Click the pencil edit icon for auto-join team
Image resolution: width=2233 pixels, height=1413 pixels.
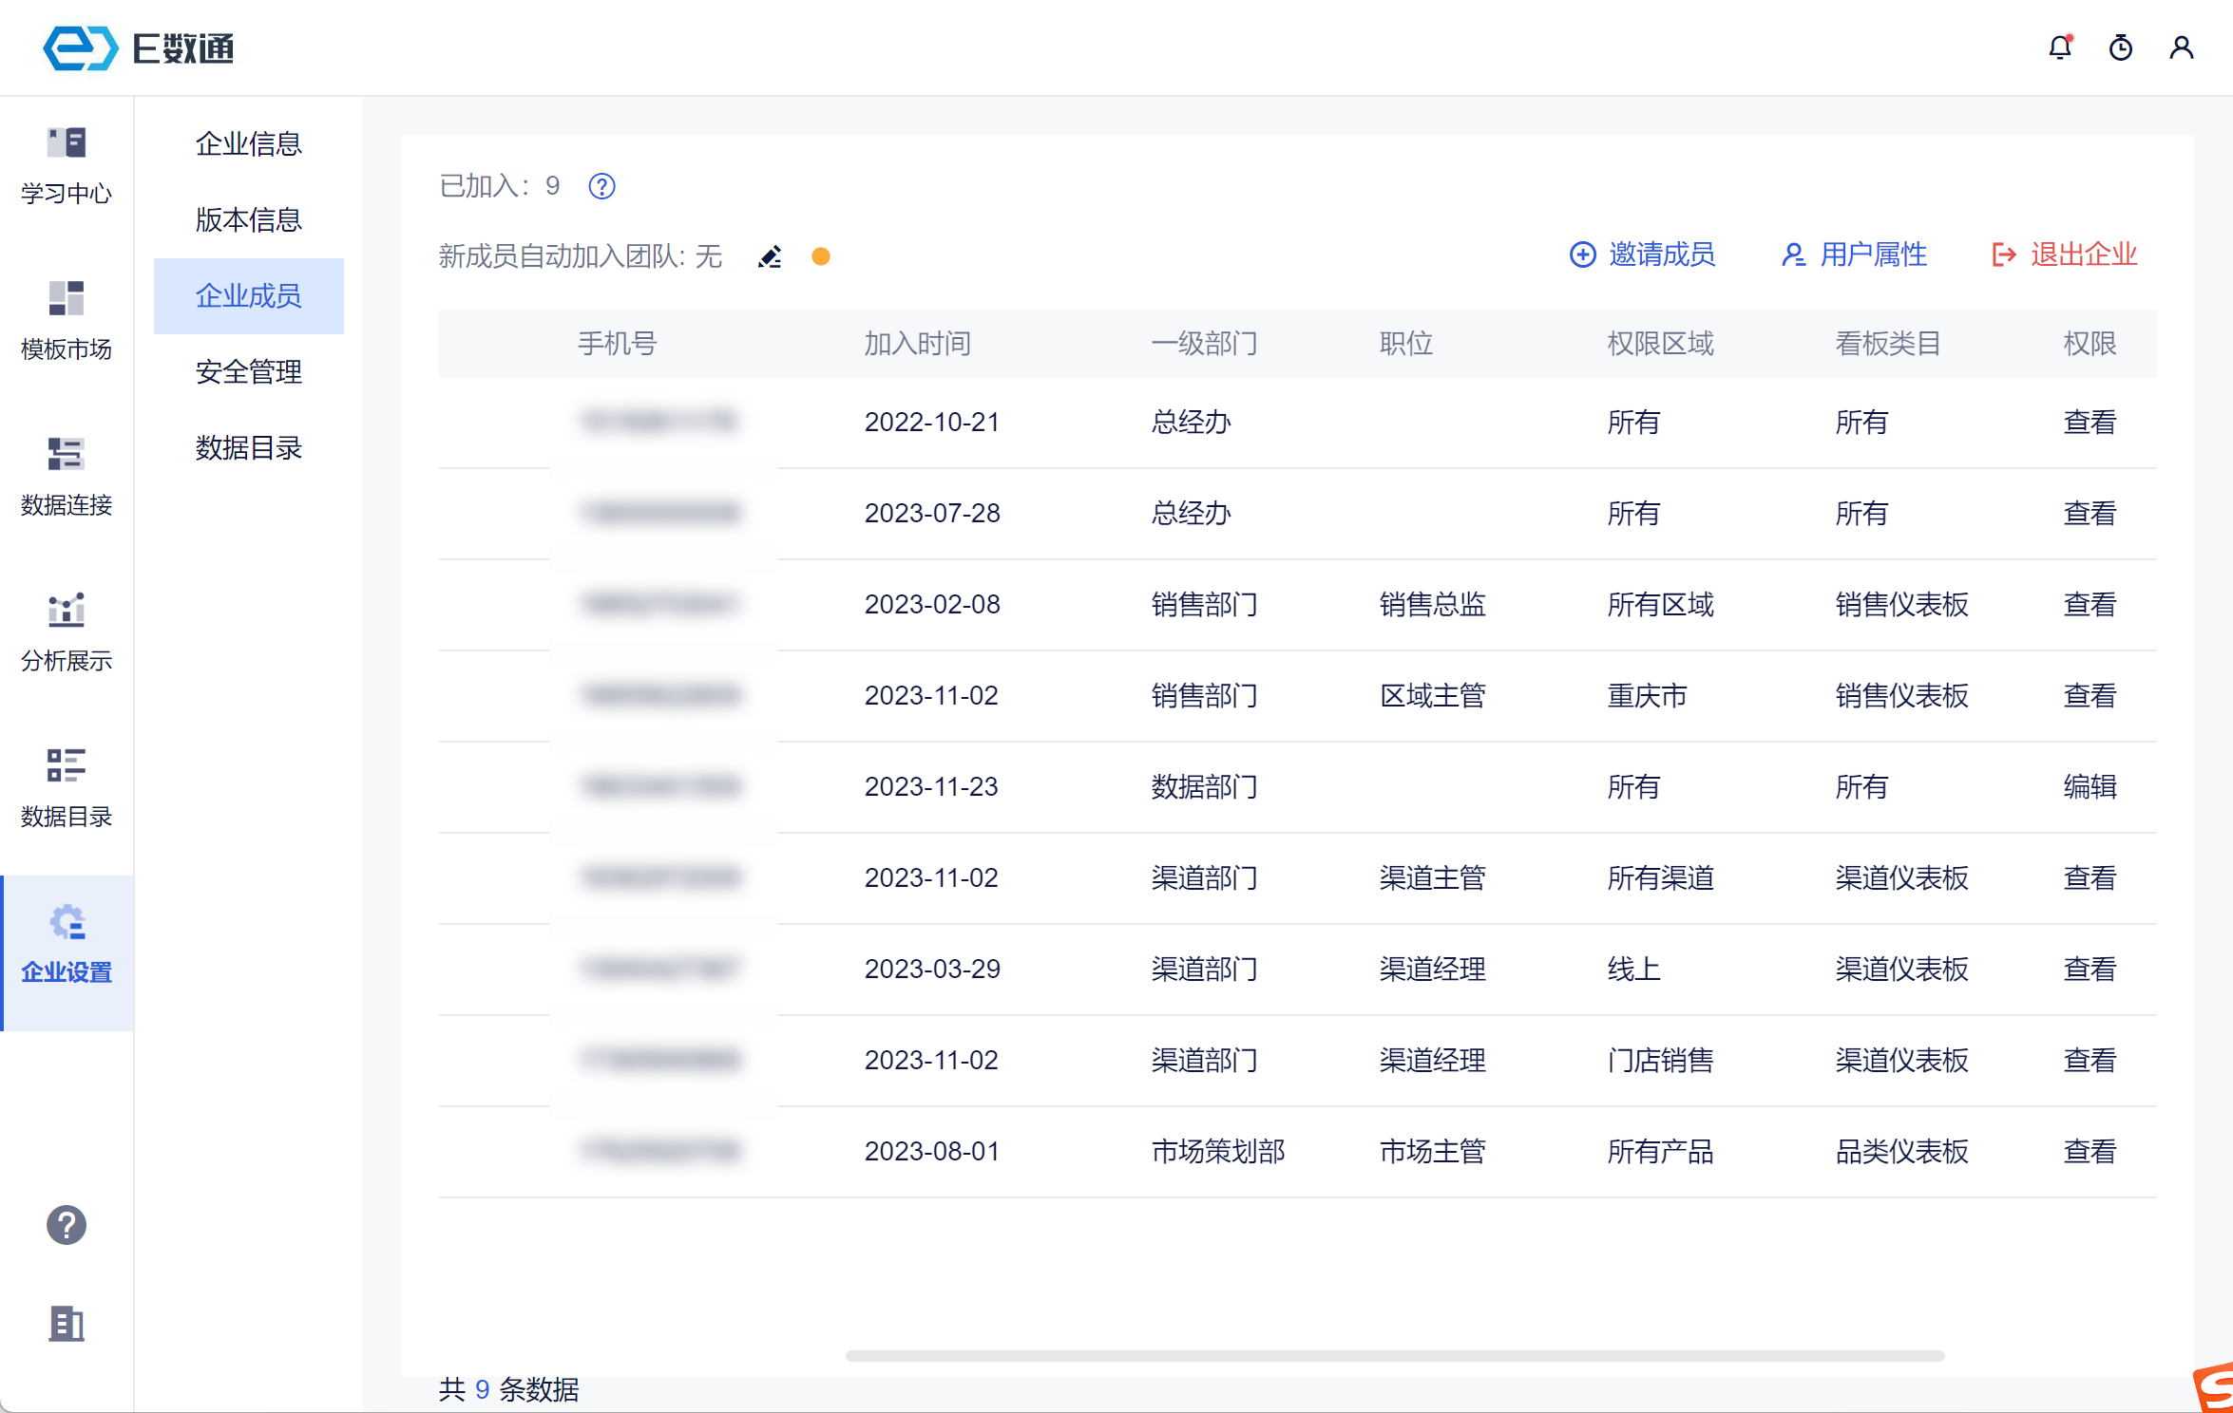point(770,256)
